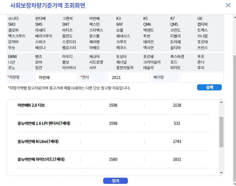The width and height of the screenshot is (236, 186).
Task: Focus the 연식 year input field
Action: pyautogui.click(x=129, y=77)
